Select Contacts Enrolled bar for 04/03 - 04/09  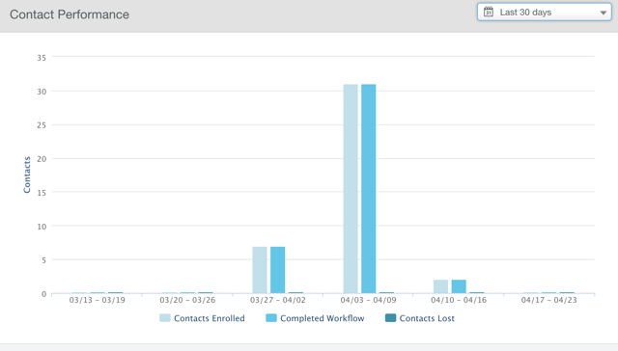(351, 188)
